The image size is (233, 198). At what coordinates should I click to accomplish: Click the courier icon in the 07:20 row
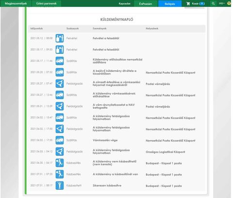point(60,174)
